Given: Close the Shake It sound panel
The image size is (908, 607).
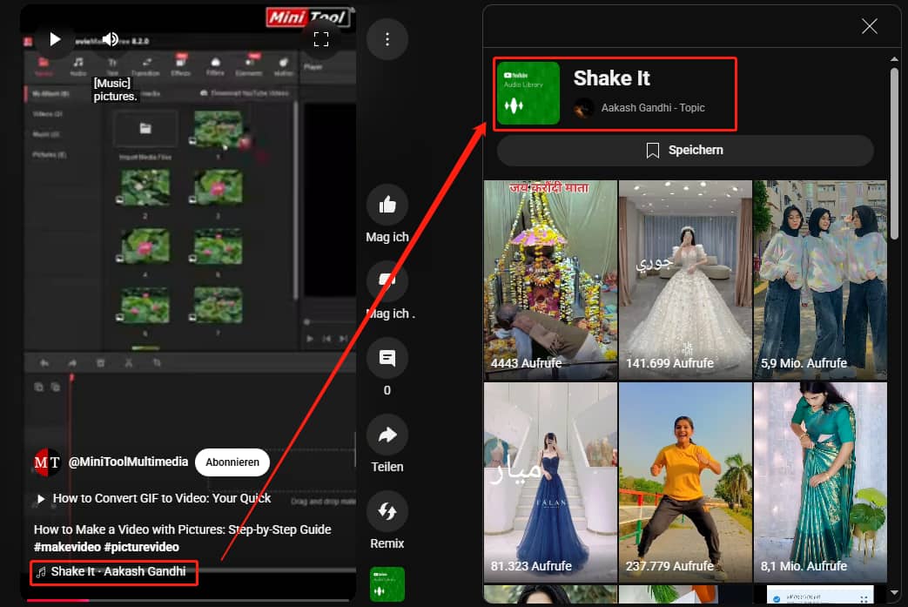Looking at the screenshot, I should point(869,26).
